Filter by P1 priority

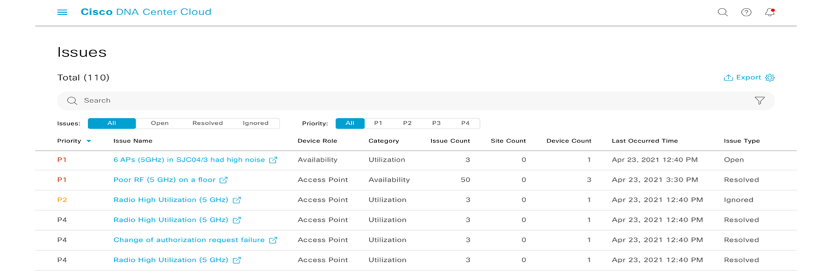coord(378,123)
